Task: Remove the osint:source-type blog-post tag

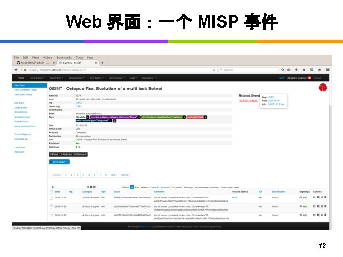Action: point(111,120)
